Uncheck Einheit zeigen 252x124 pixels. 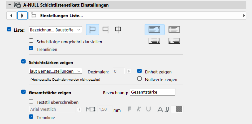tap(140, 71)
